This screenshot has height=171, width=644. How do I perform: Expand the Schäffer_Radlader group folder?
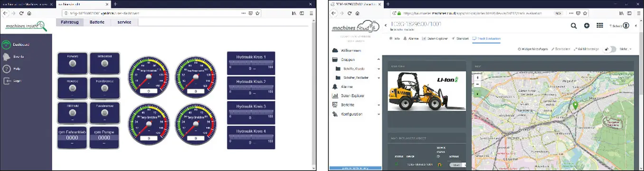[379, 78]
